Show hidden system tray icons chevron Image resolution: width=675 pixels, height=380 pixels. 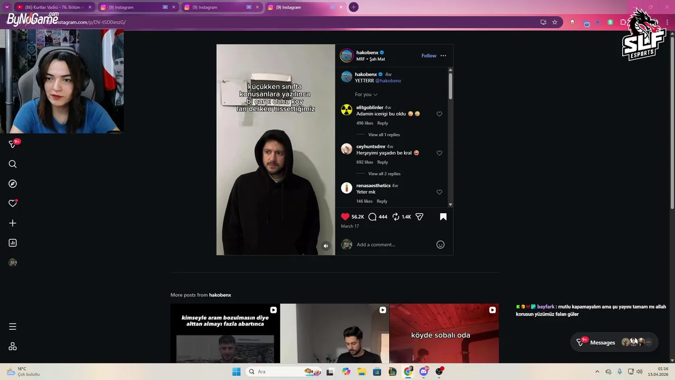coord(597,372)
